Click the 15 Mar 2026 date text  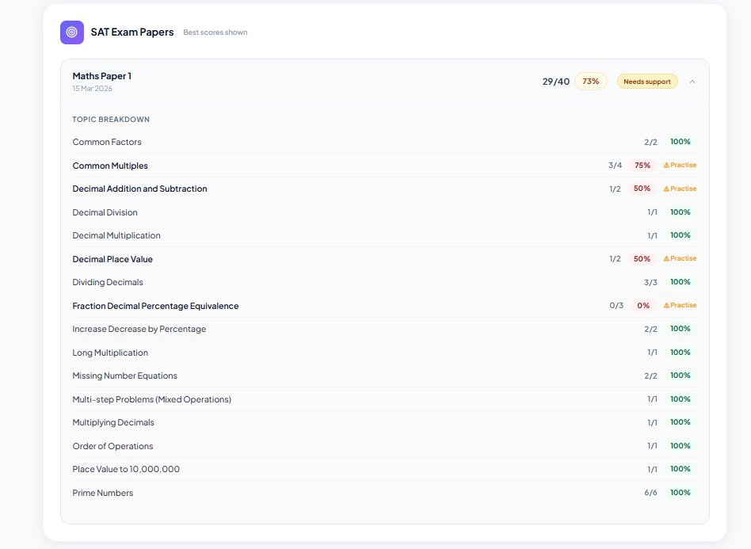93,89
